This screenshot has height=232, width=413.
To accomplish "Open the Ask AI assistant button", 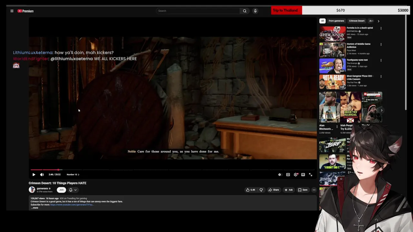I will tap(288, 190).
